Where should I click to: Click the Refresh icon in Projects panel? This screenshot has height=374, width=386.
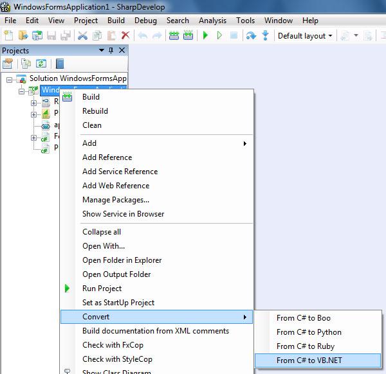(x=41, y=64)
